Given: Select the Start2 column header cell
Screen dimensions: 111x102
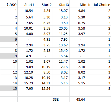Looking at the screenshot, I should pos(44,4).
